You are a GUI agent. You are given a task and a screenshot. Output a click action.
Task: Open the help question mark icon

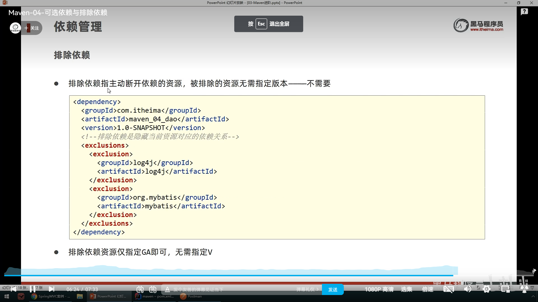click(524, 12)
